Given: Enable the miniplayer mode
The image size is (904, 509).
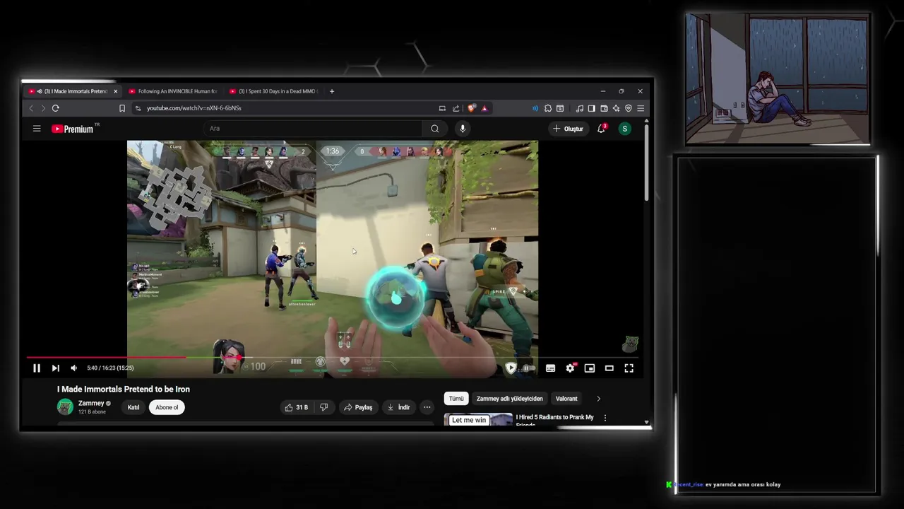Looking at the screenshot, I should tap(590, 368).
